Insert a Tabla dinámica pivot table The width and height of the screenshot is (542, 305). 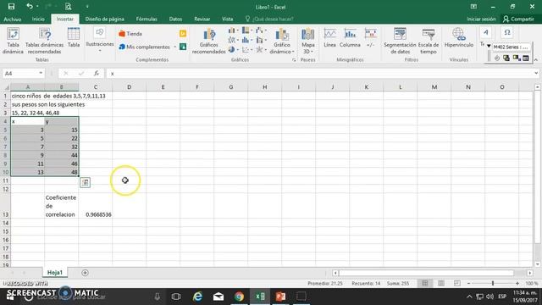point(13,41)
